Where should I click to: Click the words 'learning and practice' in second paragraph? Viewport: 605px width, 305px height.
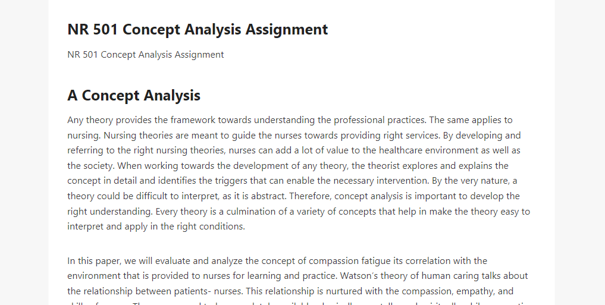pyautogui.click(x=292, y=276)
